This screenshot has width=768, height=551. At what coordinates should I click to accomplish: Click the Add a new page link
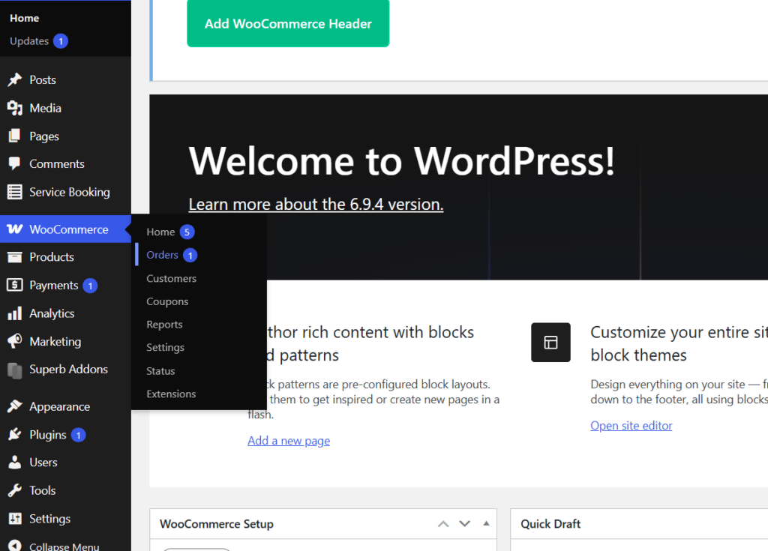tap(289, 441)
